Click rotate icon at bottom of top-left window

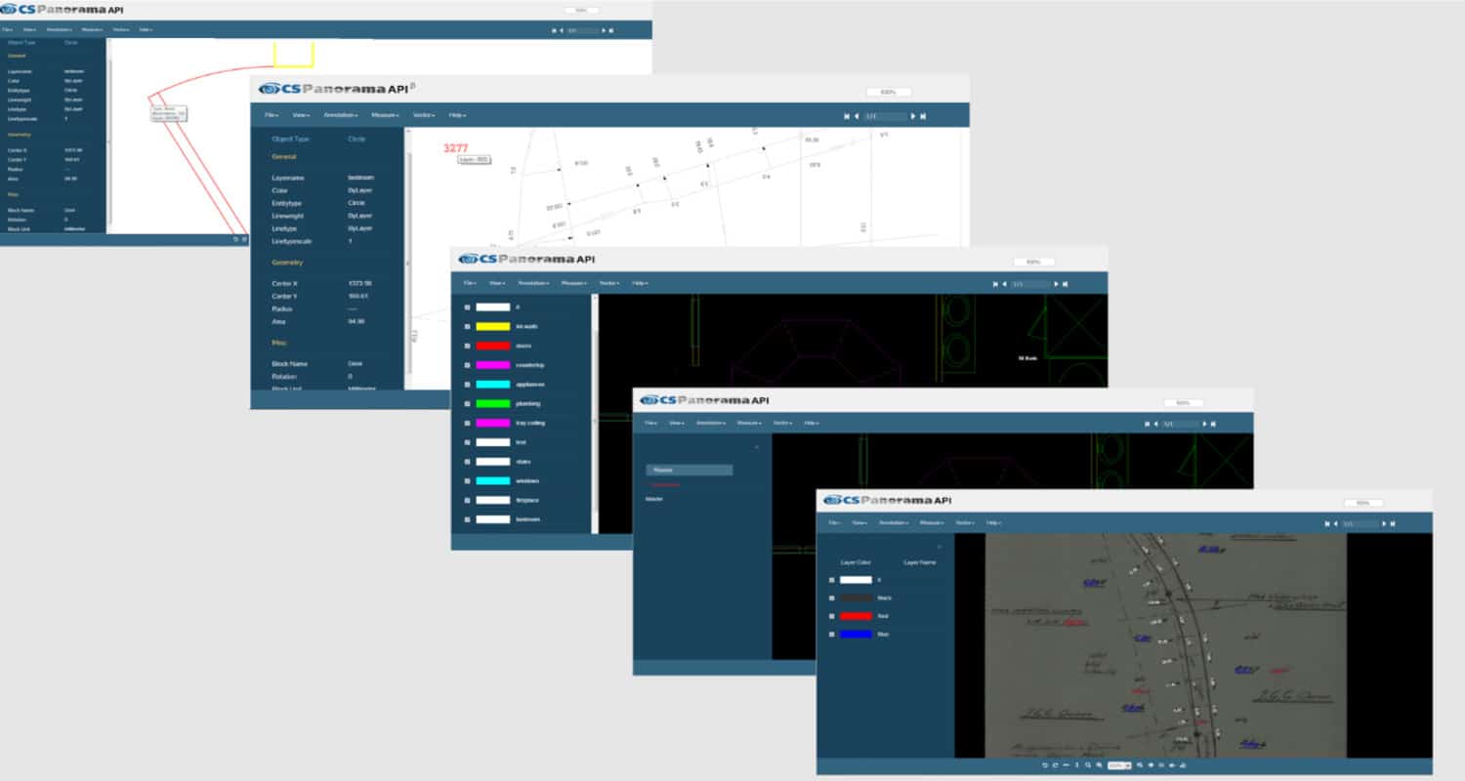coord(235,239)
